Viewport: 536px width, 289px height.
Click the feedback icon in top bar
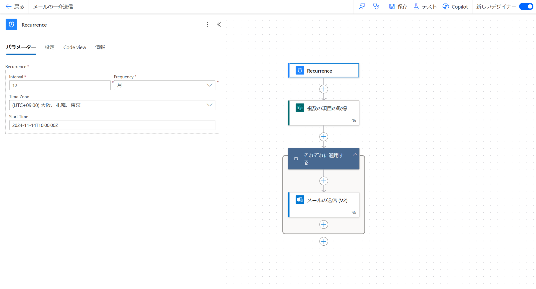362,7
